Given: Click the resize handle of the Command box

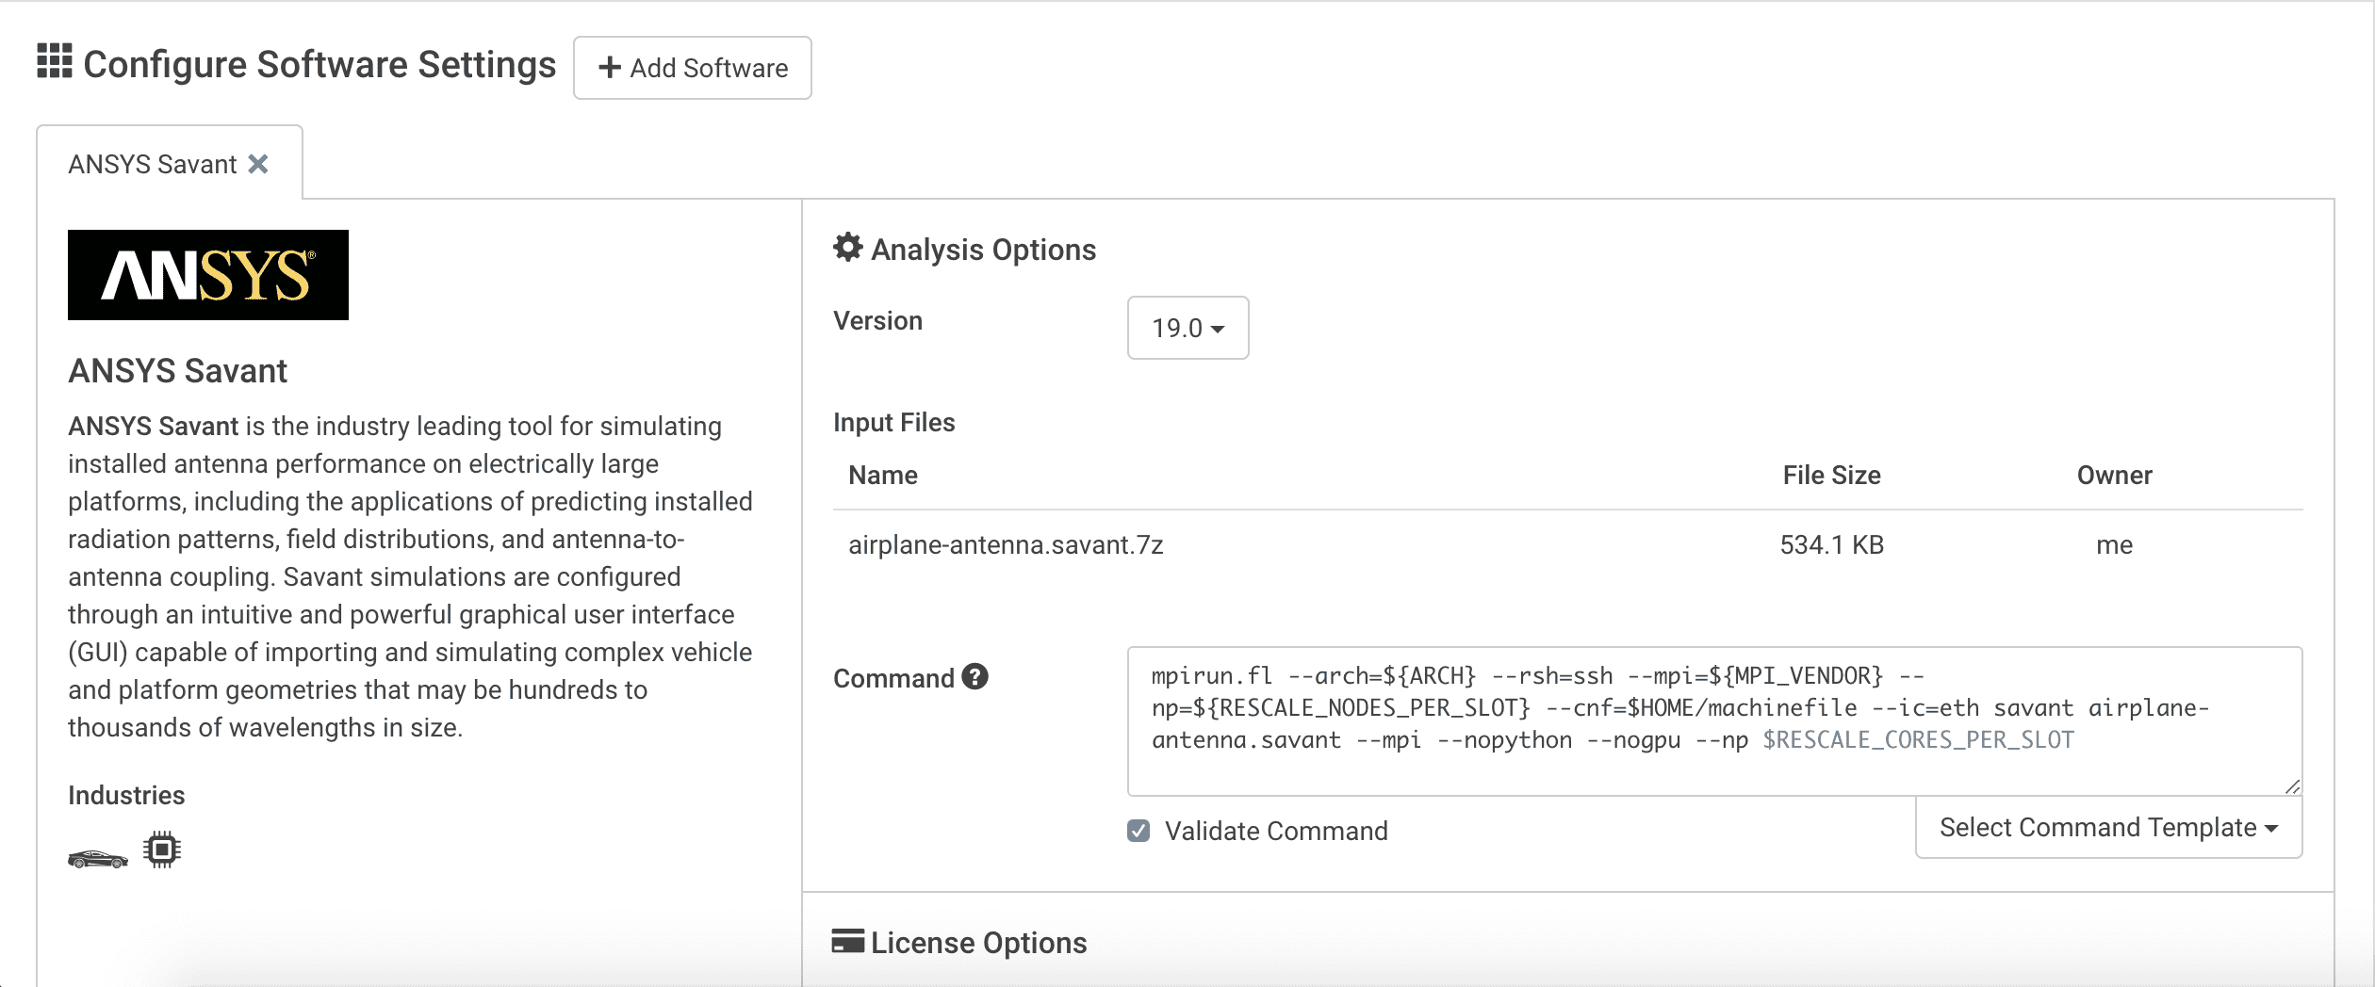Looking at the screenshot, I should (2292, 786).
